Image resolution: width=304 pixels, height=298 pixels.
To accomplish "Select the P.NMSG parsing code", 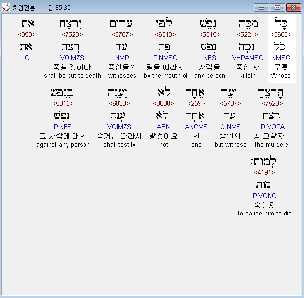I will (166, 58).
